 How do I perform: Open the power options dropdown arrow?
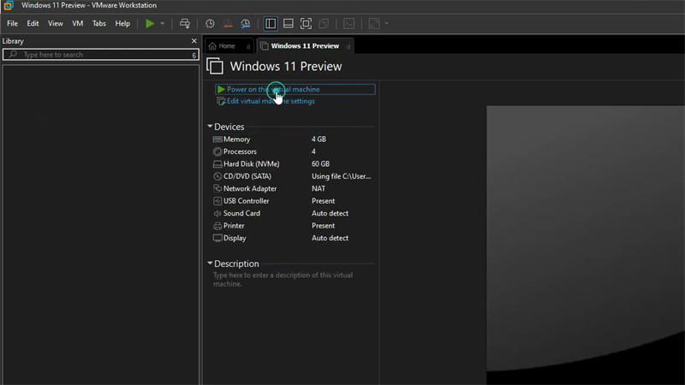coord(162,24)
